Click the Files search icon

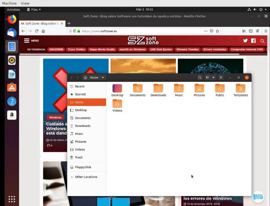(x=200, y=78)
